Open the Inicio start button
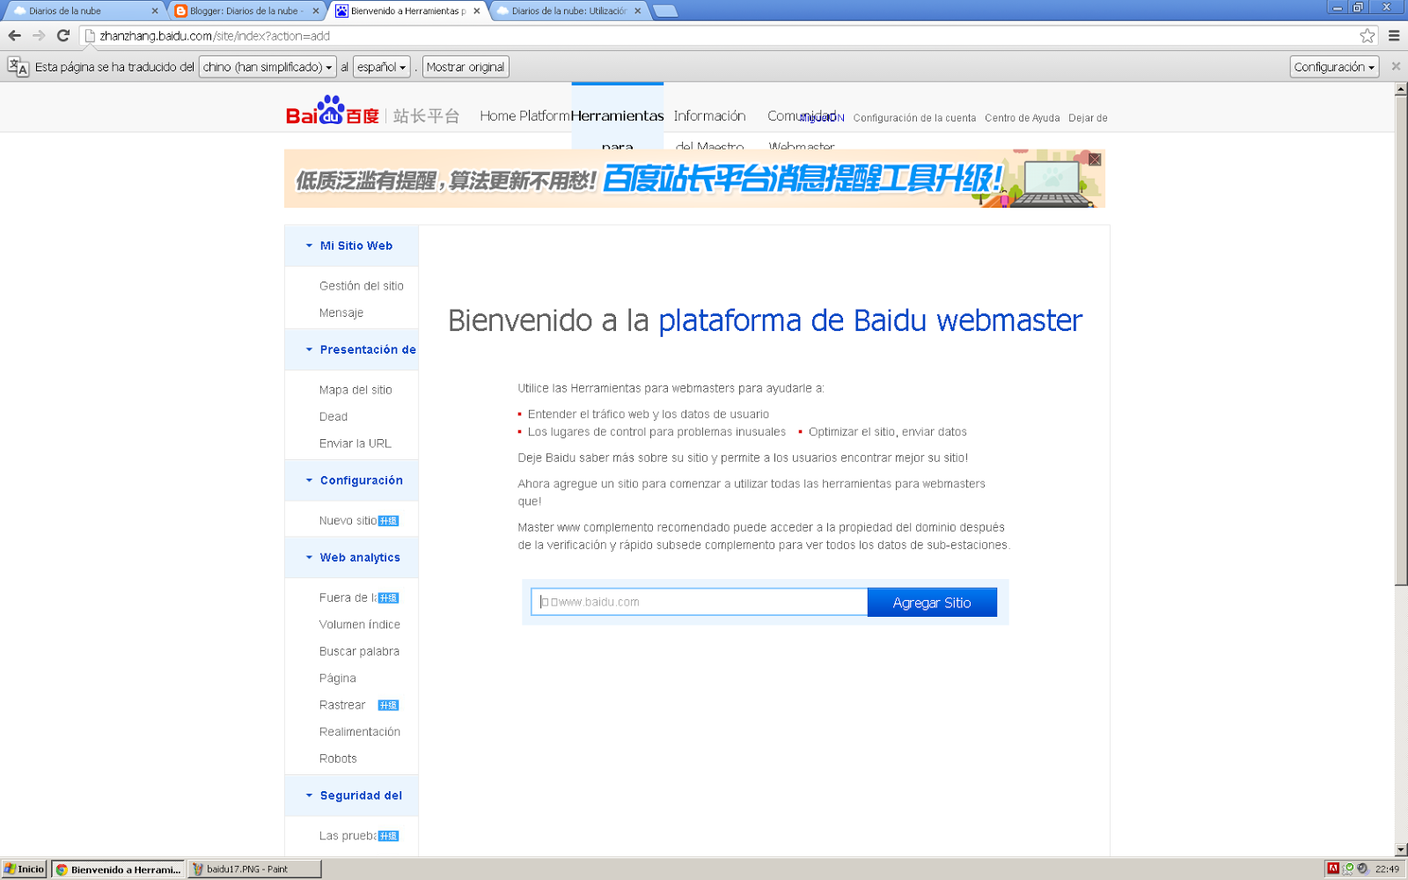 pos(24,869)
